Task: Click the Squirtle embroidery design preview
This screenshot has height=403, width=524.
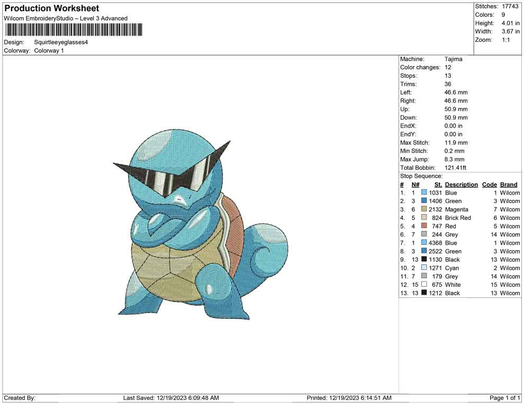Action: coord(201,227)
